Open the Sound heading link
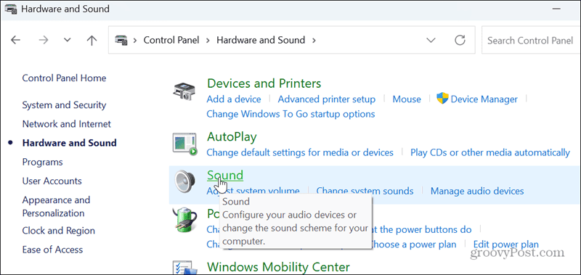This screenshot has height=275, width=581. coord(225,175)
